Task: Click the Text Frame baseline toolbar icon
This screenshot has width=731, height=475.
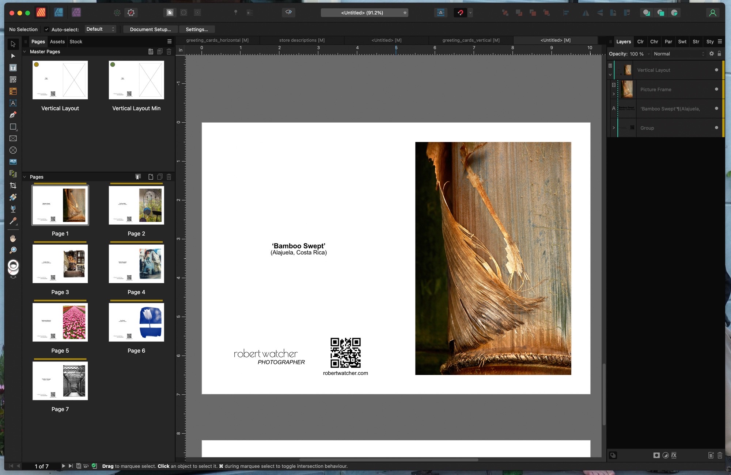Action: (441, 13)
